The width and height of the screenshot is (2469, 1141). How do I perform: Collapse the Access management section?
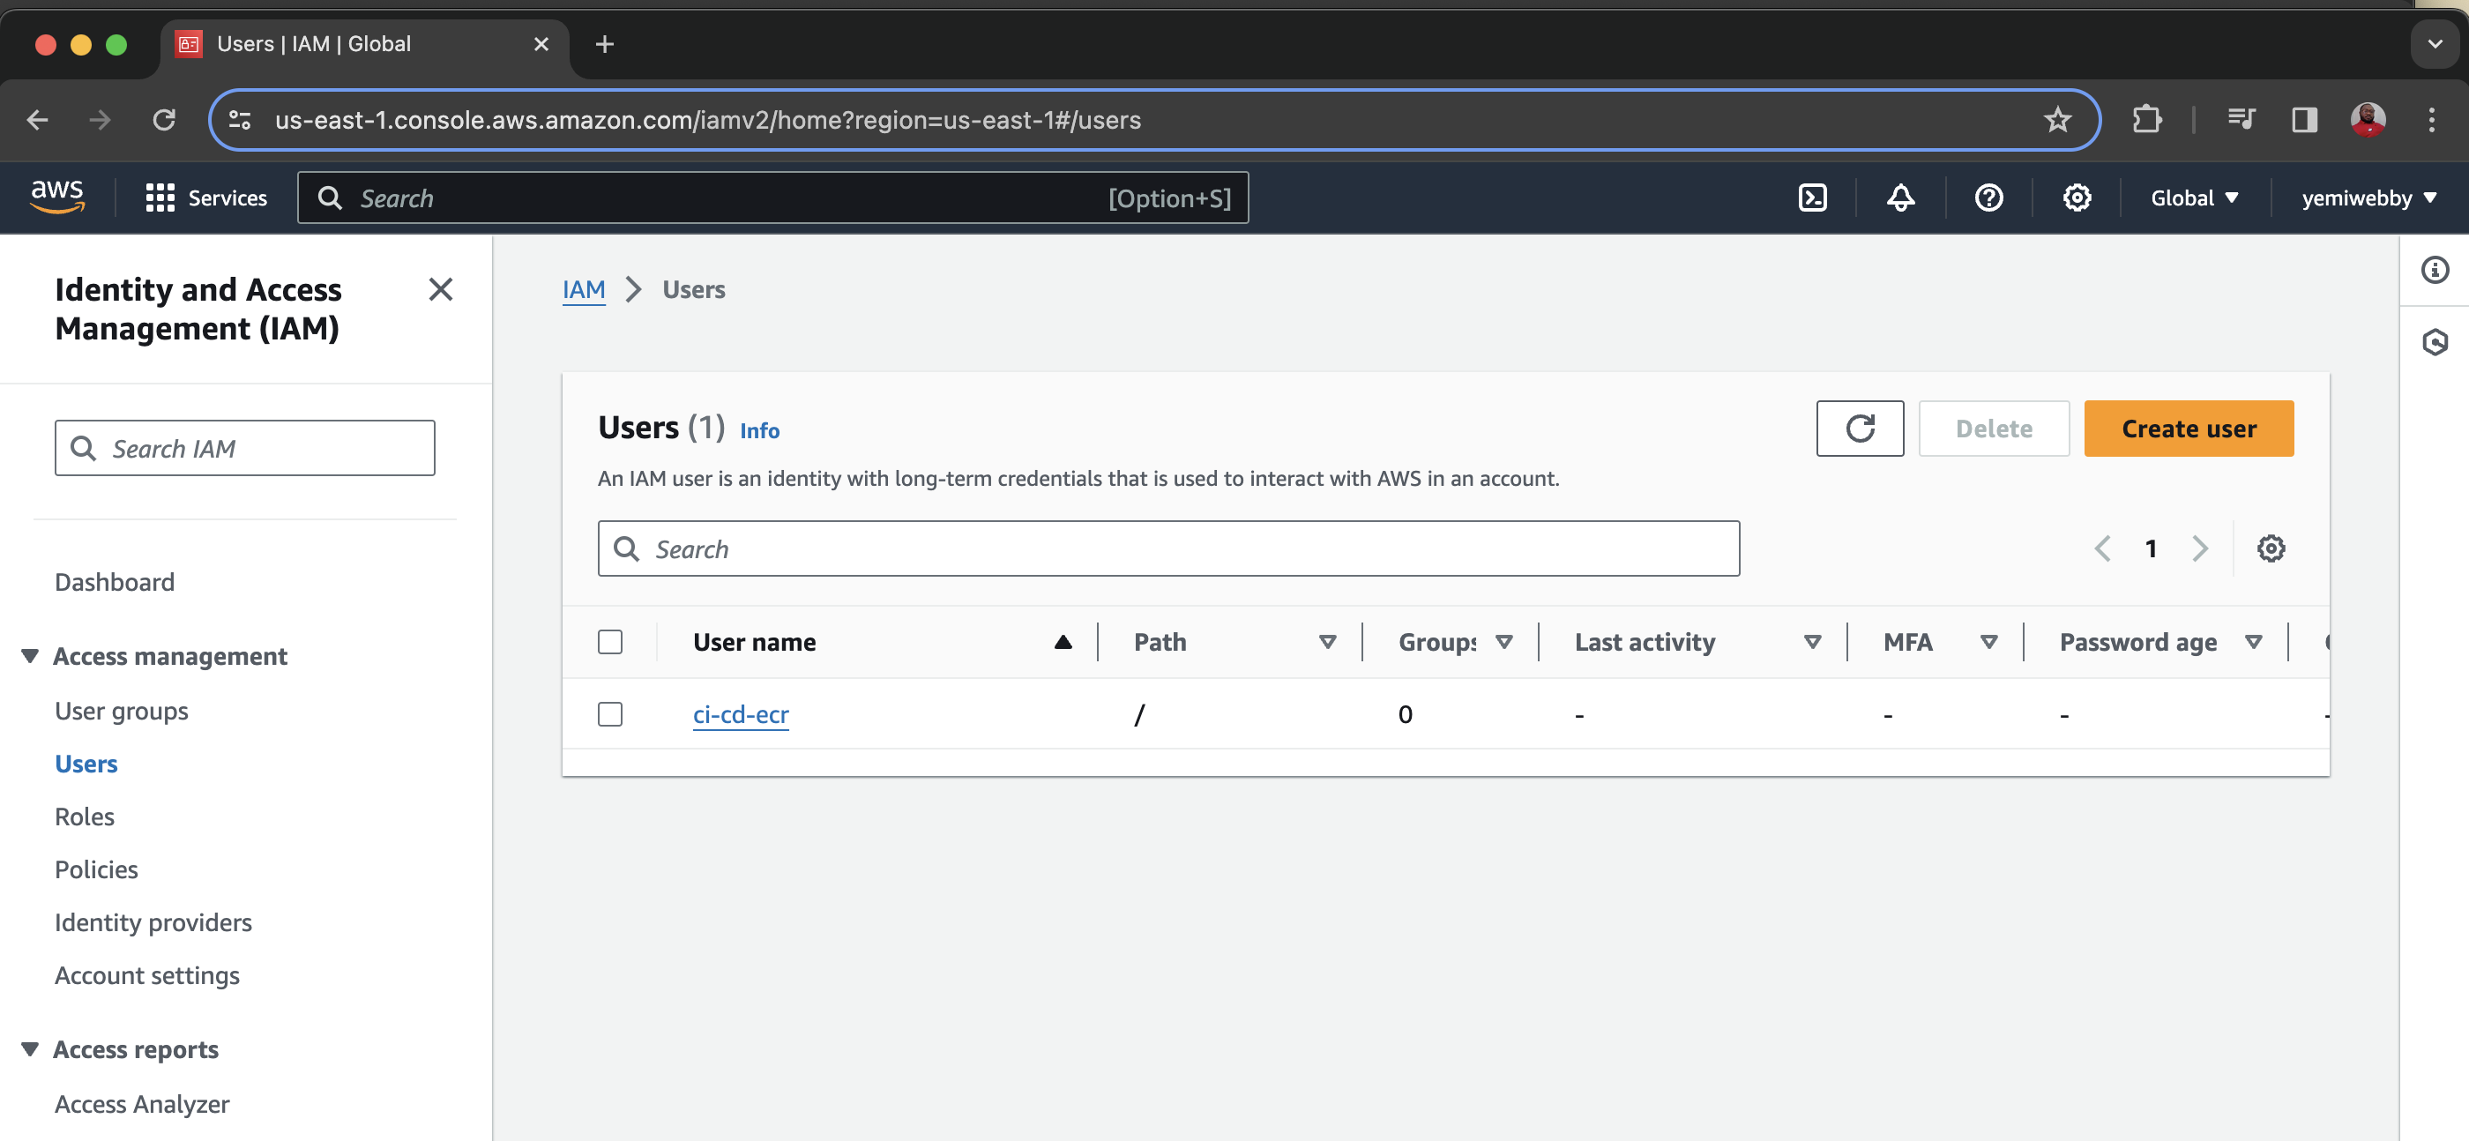pos(31,656)
